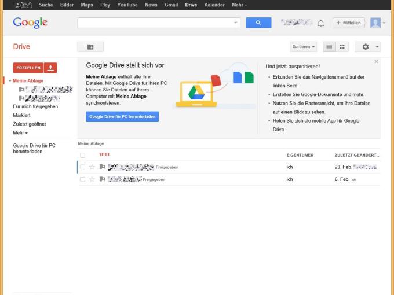Click the new folder icon button

click(90, 47)
